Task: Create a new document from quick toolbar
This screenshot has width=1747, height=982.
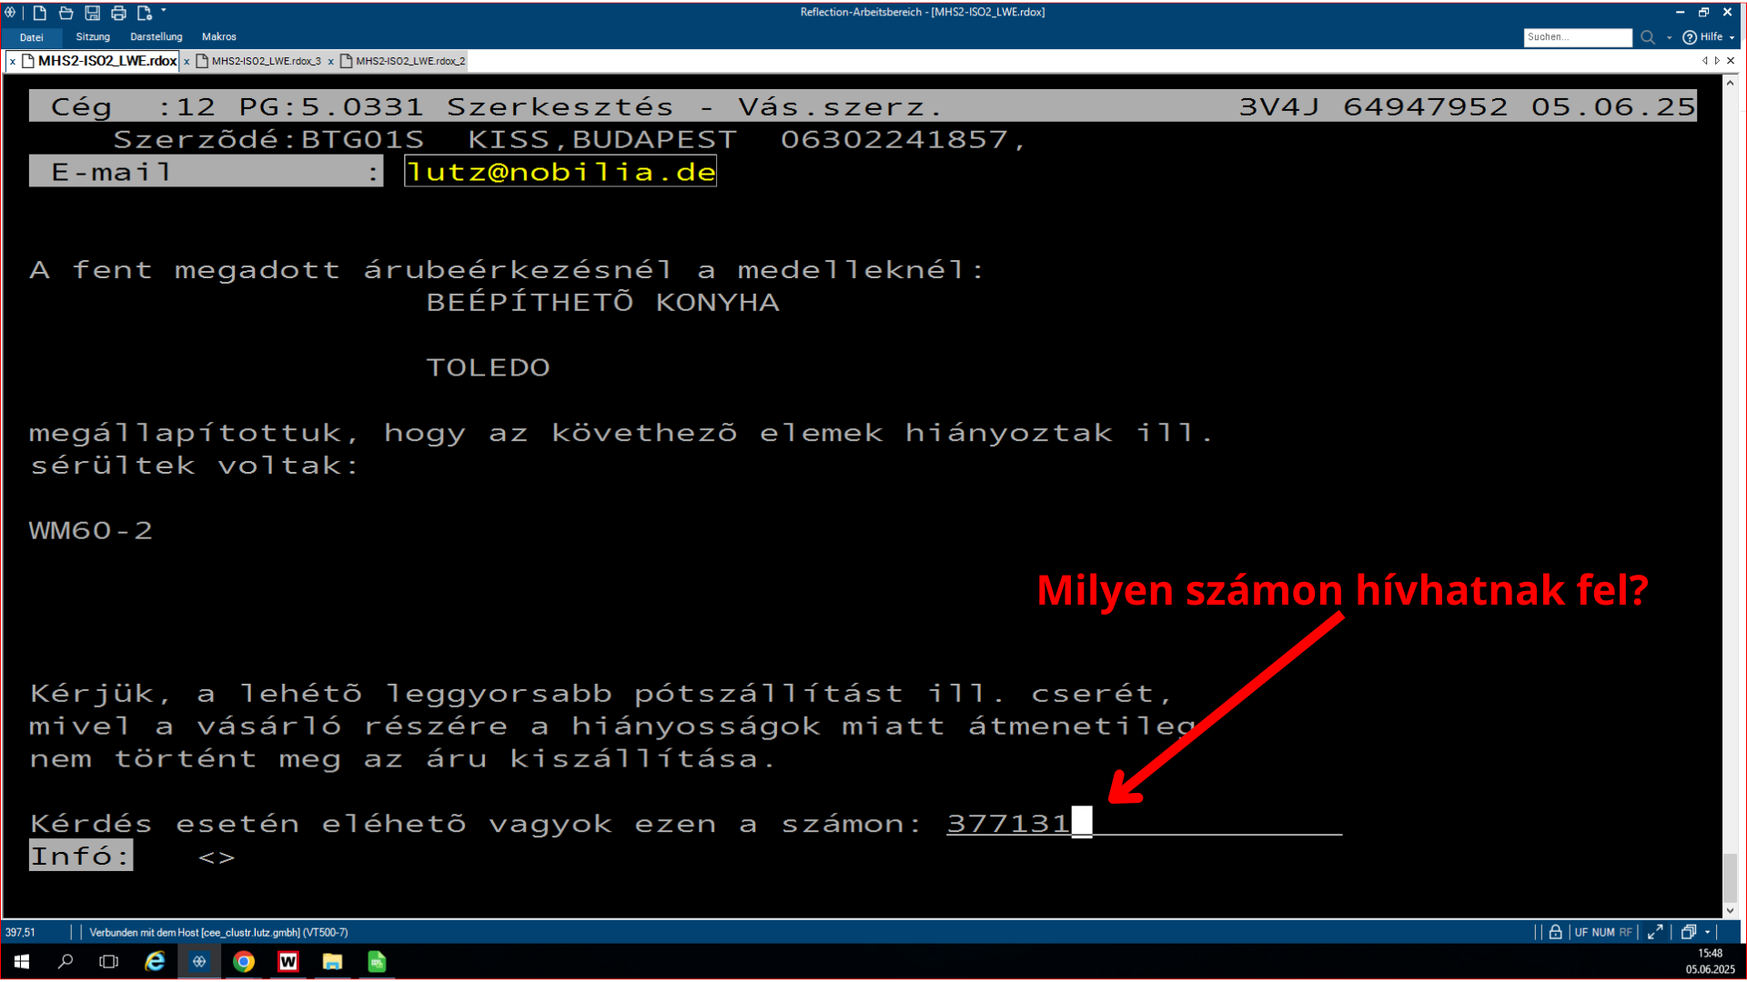Action: pos(39,13)
